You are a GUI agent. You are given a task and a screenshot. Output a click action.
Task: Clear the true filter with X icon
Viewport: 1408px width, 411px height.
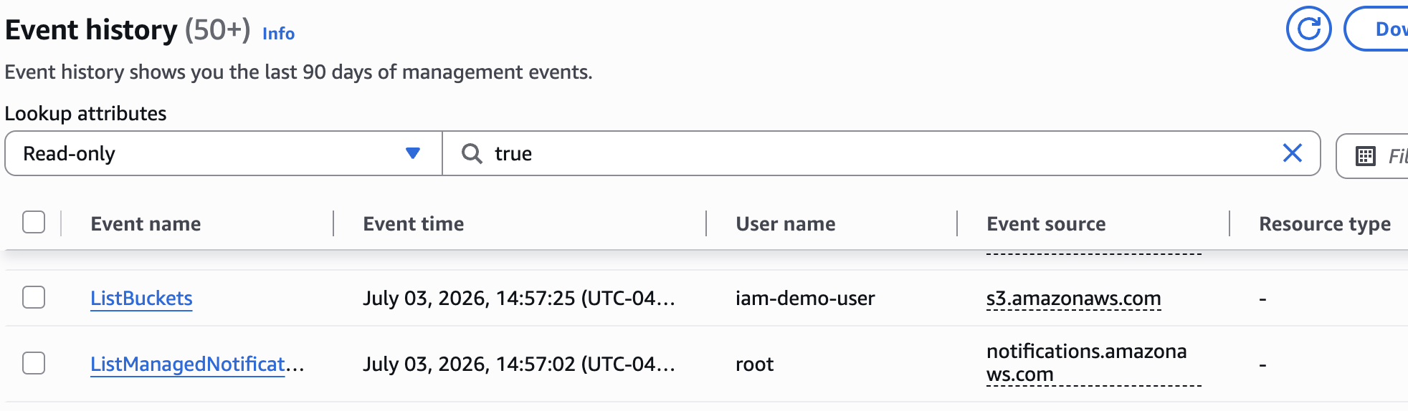1292,153
